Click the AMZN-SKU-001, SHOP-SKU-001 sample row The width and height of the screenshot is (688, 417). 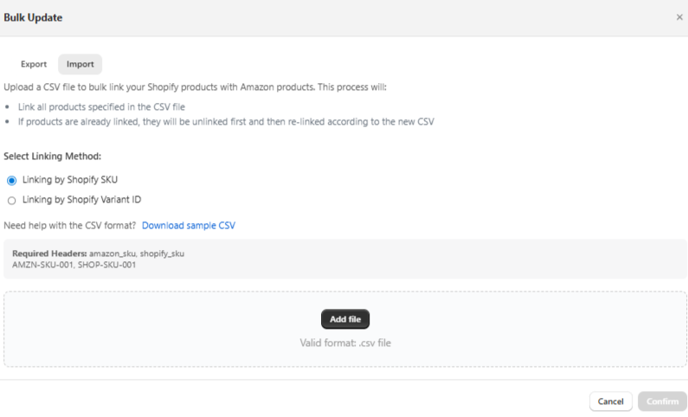pos(74,265)
